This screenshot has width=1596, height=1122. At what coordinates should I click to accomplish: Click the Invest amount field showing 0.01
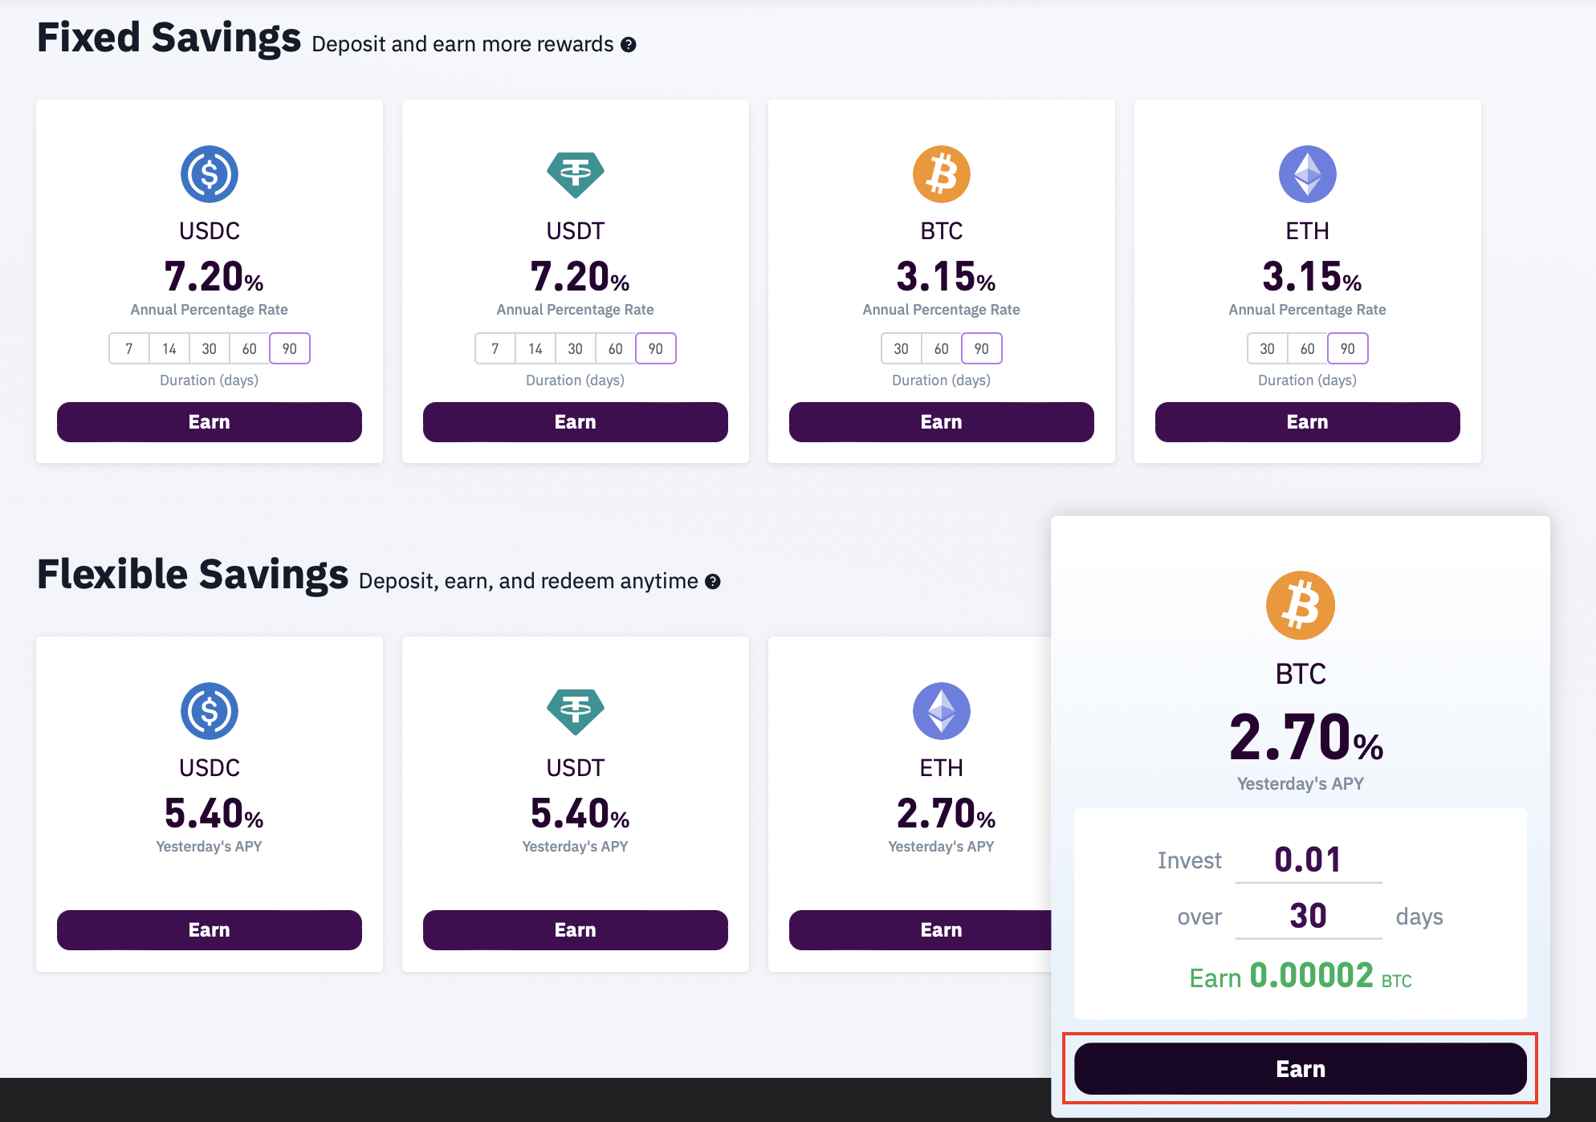click(1308, 860)
